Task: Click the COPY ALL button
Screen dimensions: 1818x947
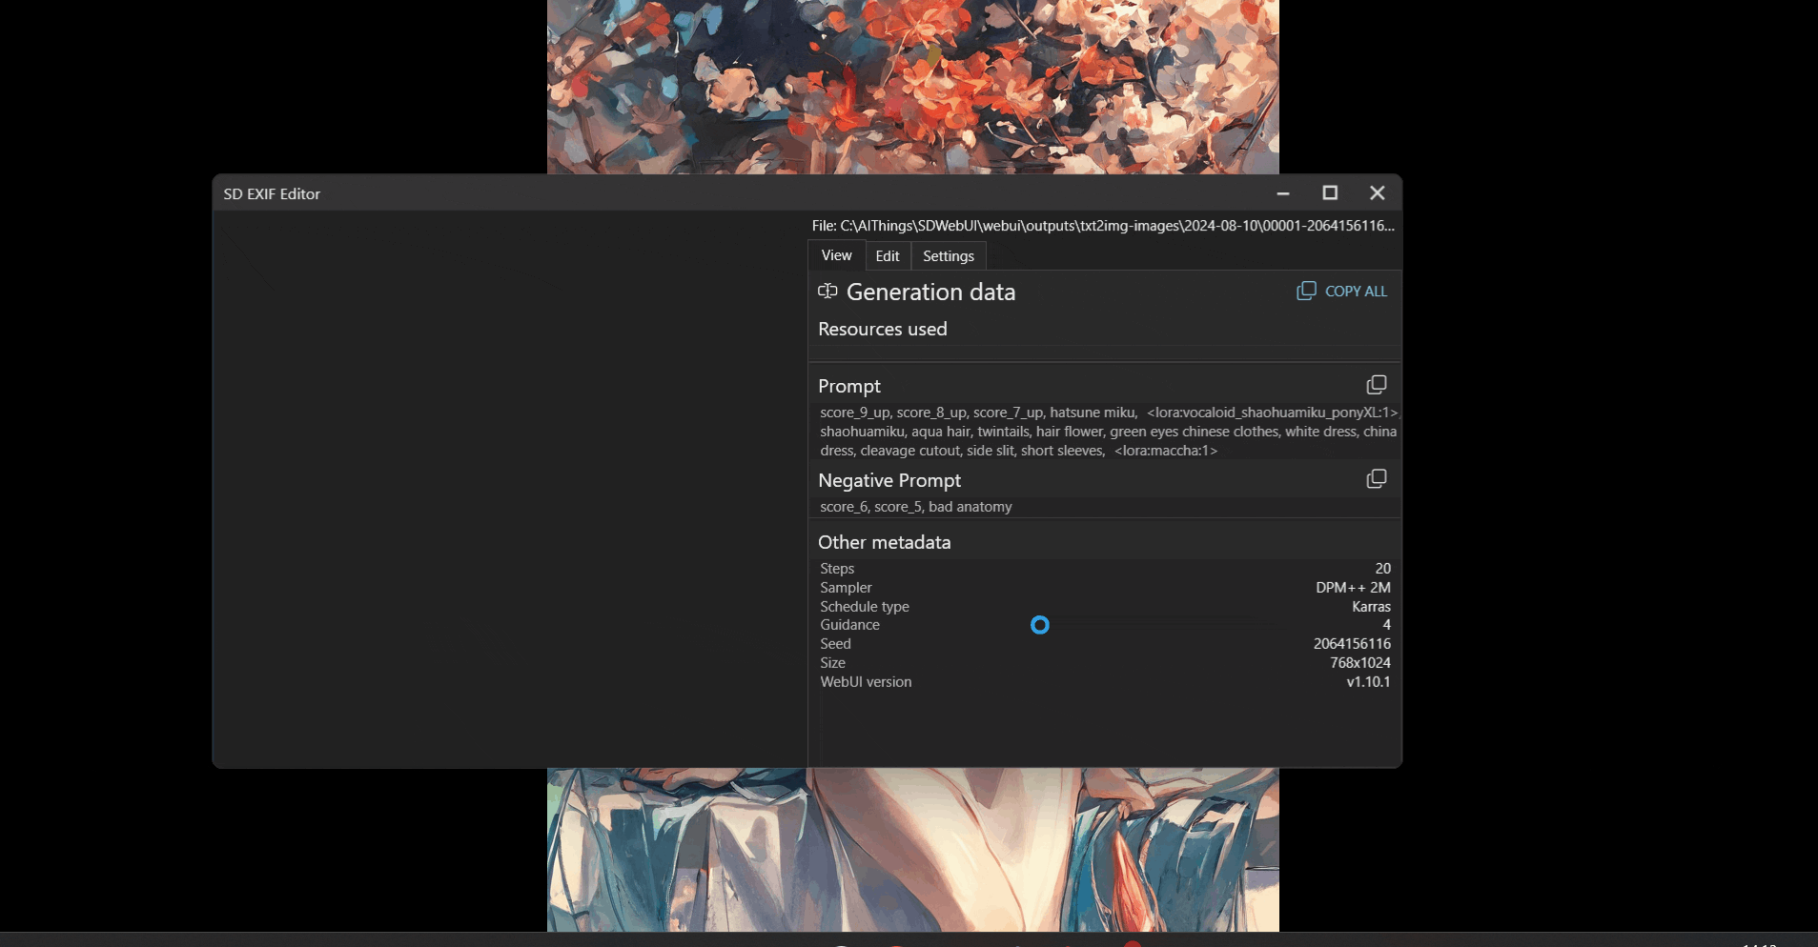Action: click(1341, 291)
